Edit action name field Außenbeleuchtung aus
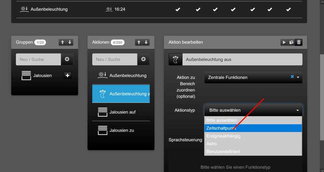Image resolution: width=324 pixels, height=172 pixels. (x=242, y=59)
